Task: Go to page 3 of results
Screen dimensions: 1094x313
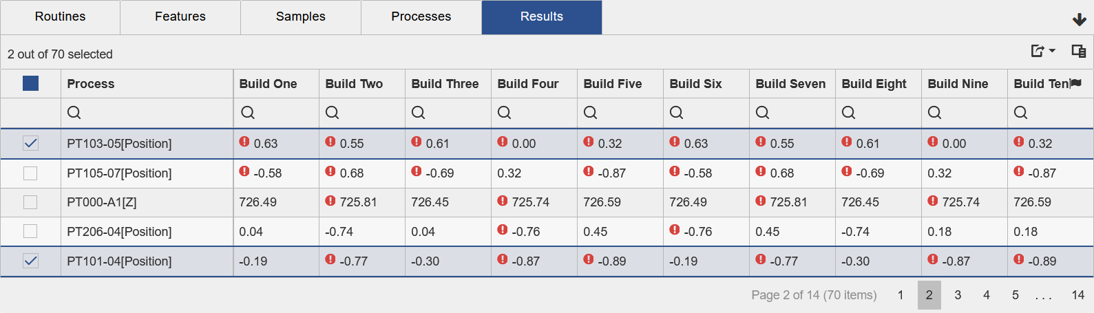Action: point(958,295)
